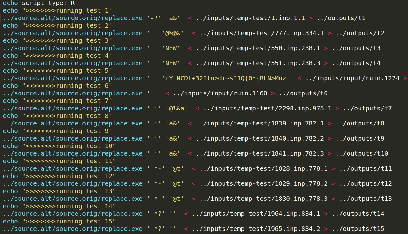The width and height of the screenshot is (408, 234).
Task: Click output path ../outputs/t4
Action: point(356,63)
